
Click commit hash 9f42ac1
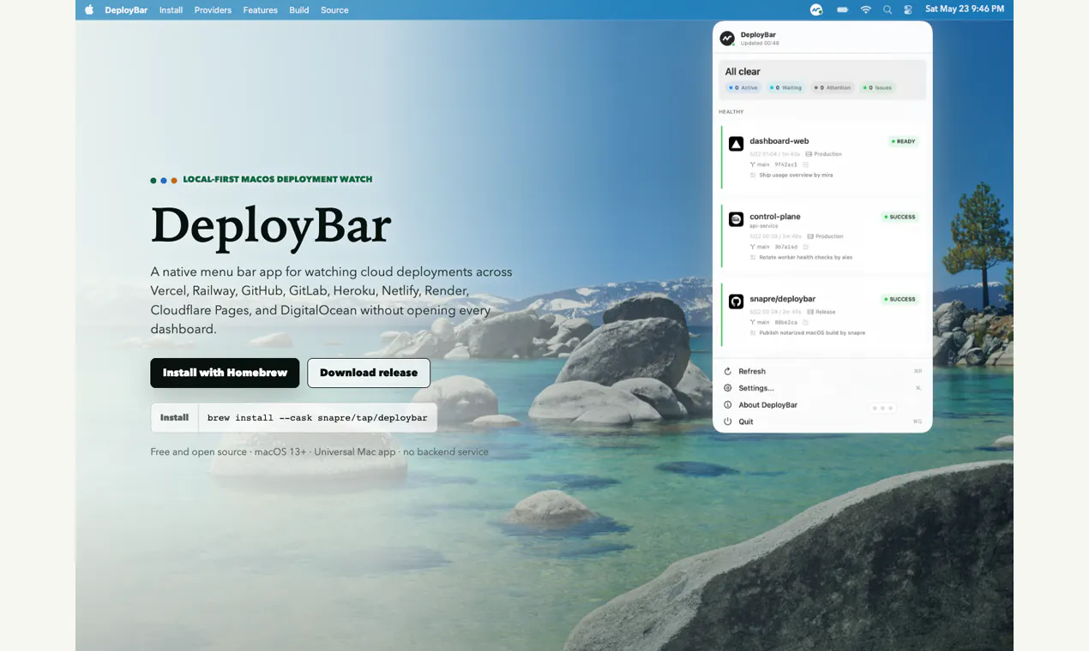click(785, 164)
